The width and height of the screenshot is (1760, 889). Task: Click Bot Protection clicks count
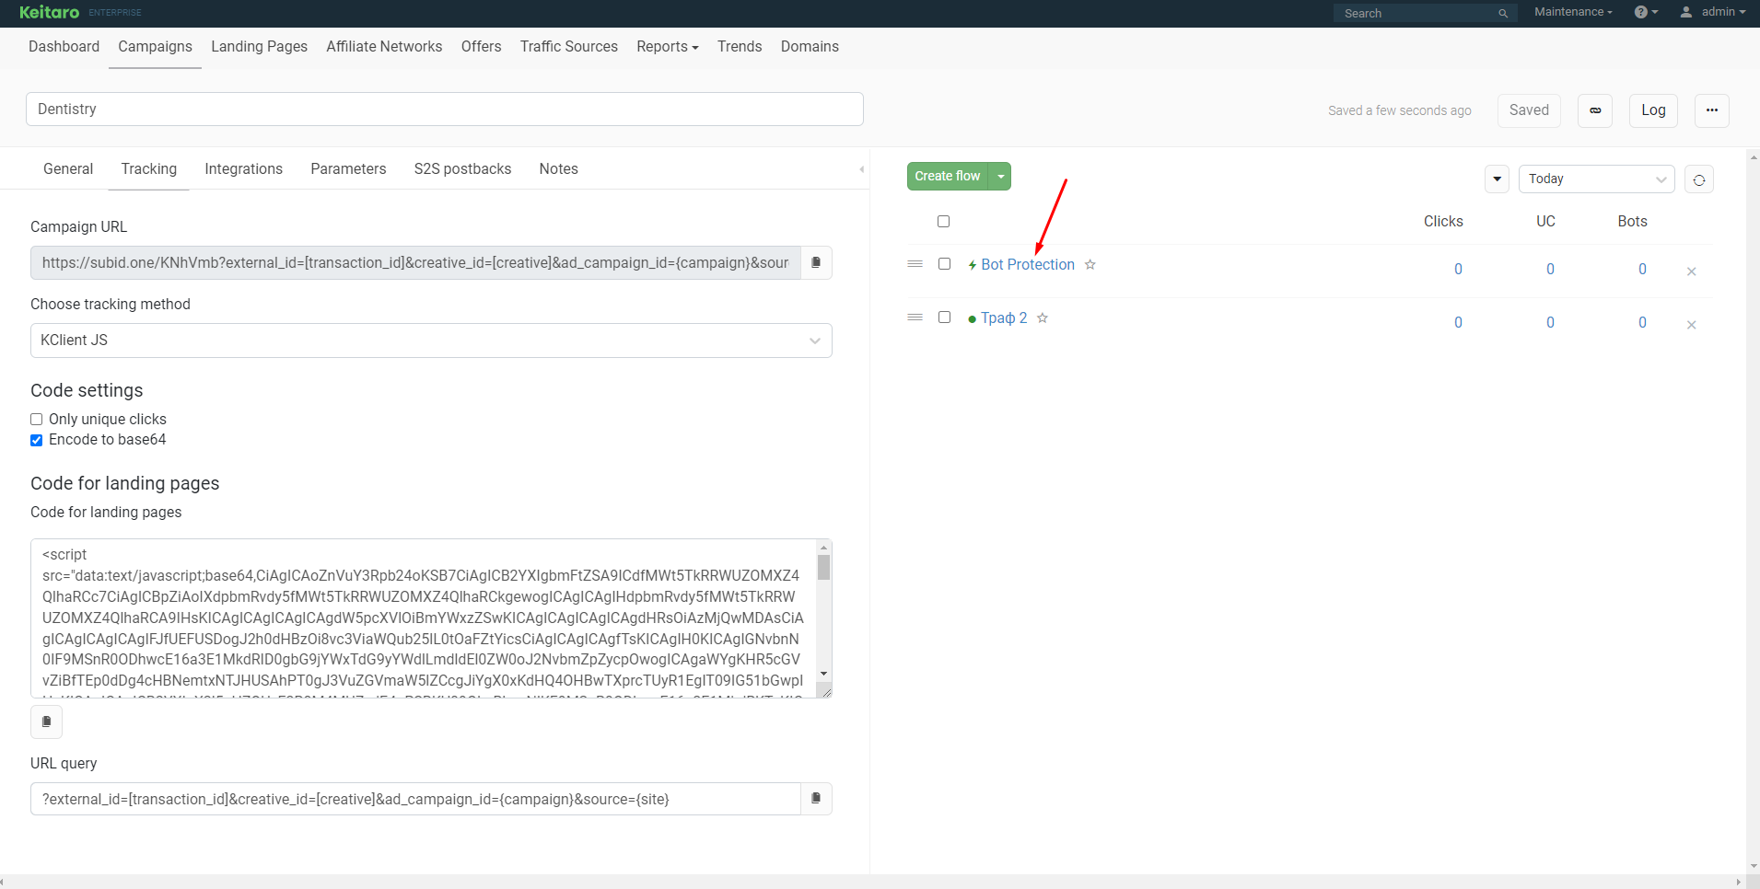(x=1458, y=270)
